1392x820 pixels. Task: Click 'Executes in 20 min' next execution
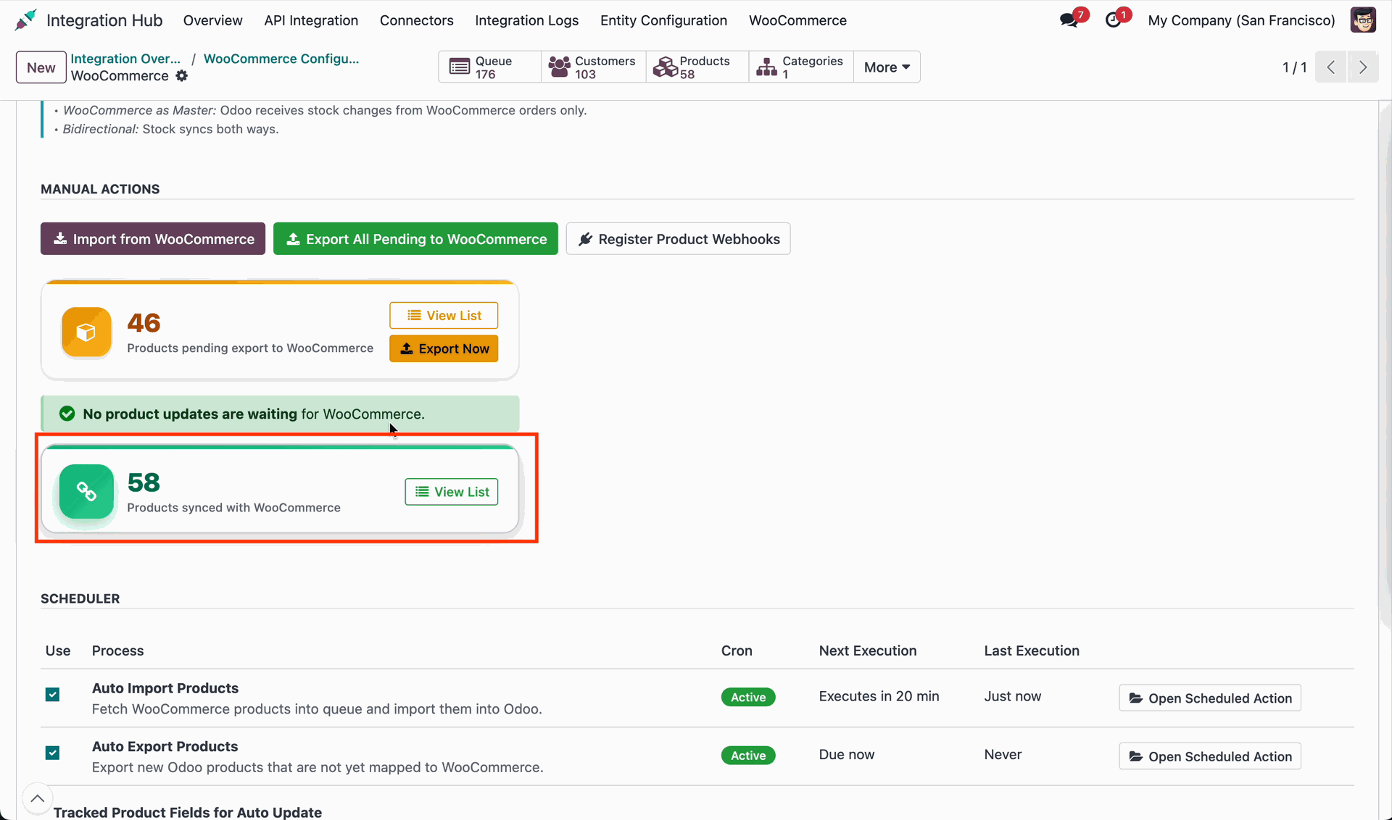(x=879, y=696)
